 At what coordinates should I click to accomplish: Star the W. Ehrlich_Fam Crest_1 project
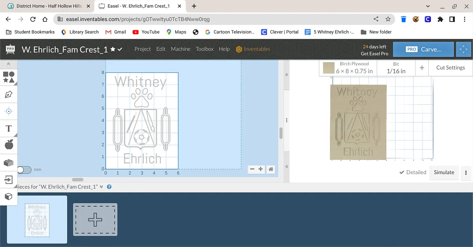[x=113, y=49]
